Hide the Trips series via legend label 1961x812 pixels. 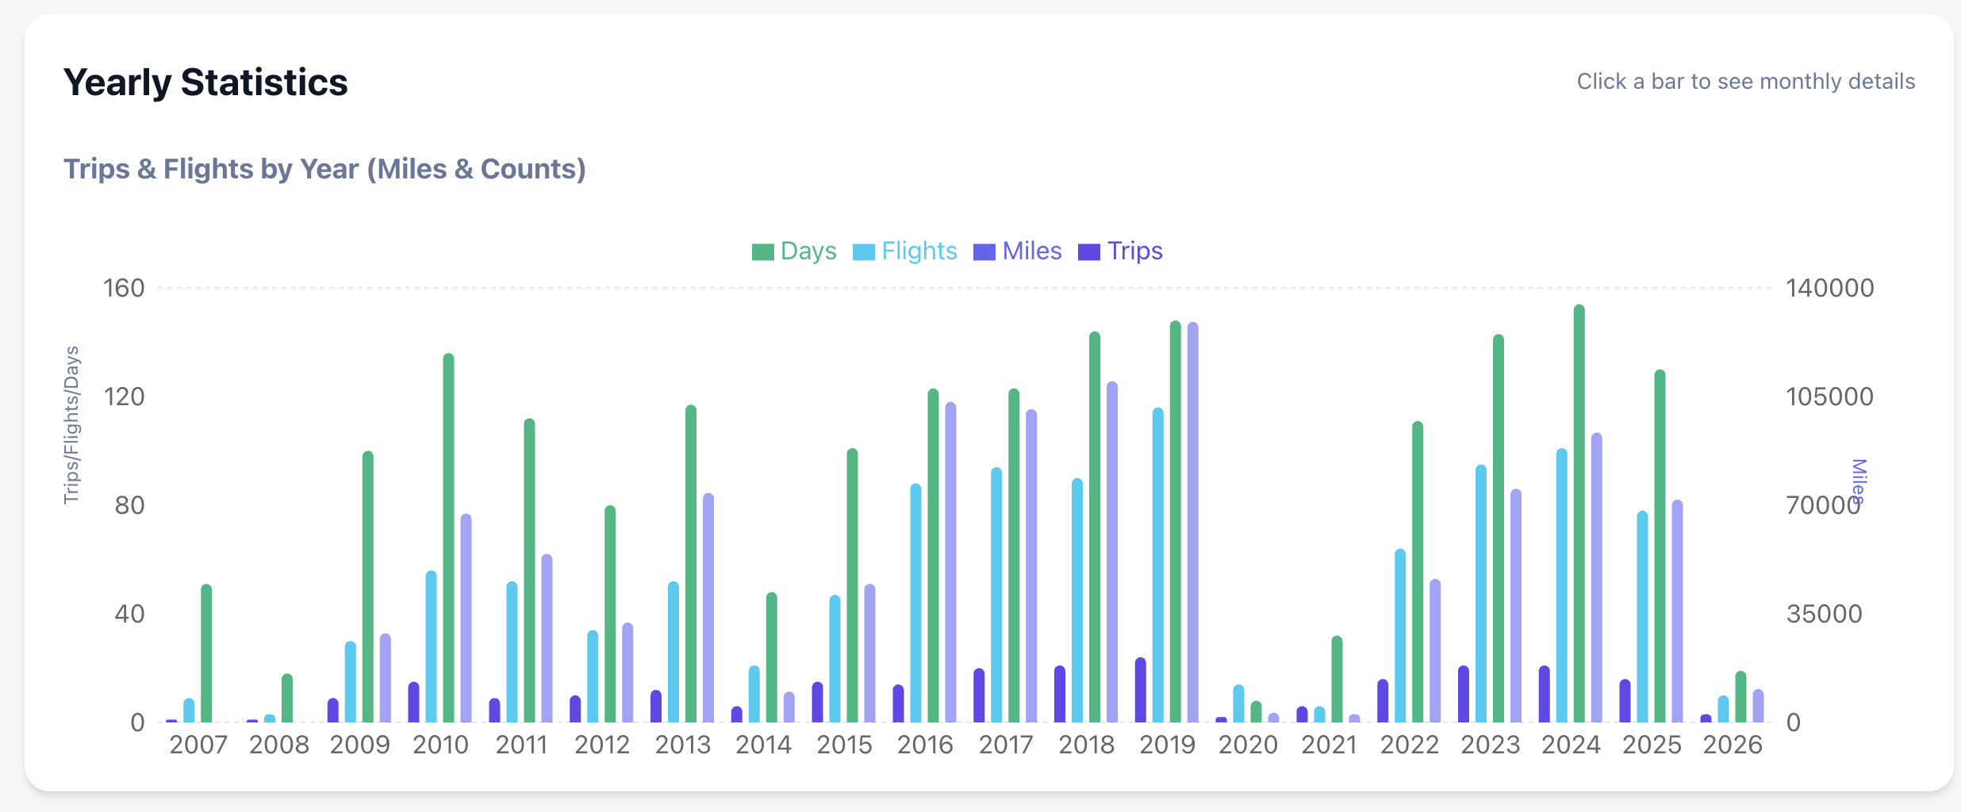pyautogui.click(x=1134, y=251)
